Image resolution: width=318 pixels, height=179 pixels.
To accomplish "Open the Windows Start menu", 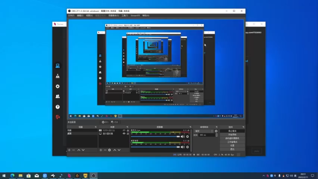I will (4, 175).
